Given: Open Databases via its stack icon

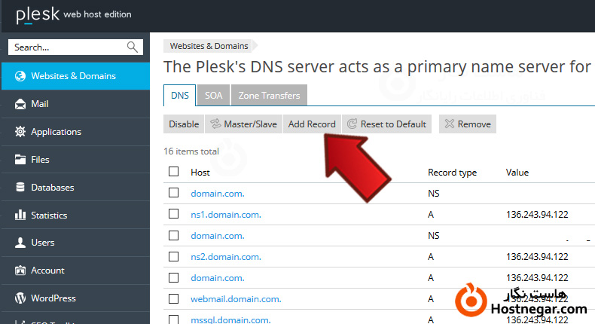Looking at the screenshot, I should pyautogui.click(x=20, y=188).
